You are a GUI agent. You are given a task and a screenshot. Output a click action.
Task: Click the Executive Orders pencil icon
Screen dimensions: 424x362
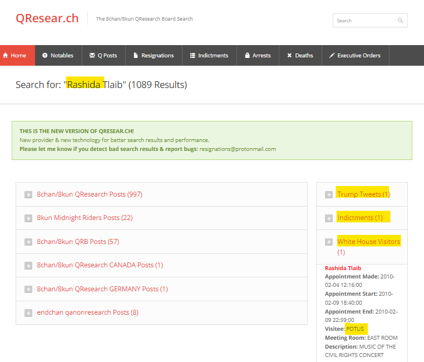tap(332, 55)
